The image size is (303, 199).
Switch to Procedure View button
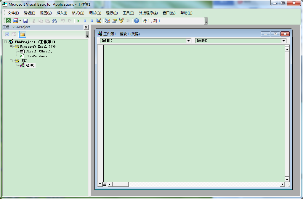tap(100, 184)
